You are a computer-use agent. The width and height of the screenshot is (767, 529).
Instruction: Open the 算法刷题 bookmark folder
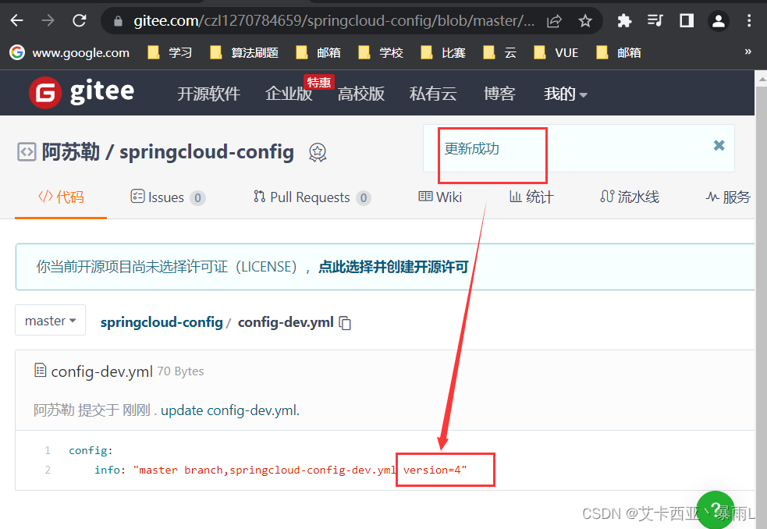(x=244, y=52)
